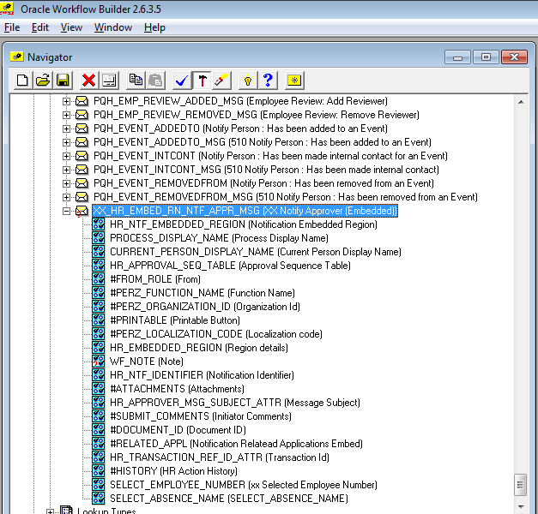Click the light bulb Quick Start icon

click(x=248, y=81)
